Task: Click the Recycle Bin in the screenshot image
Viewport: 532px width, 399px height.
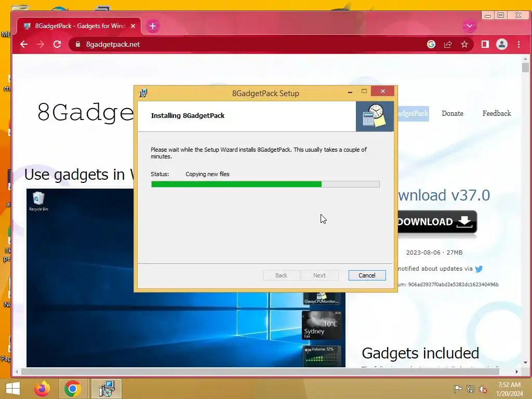Action: 38,202
